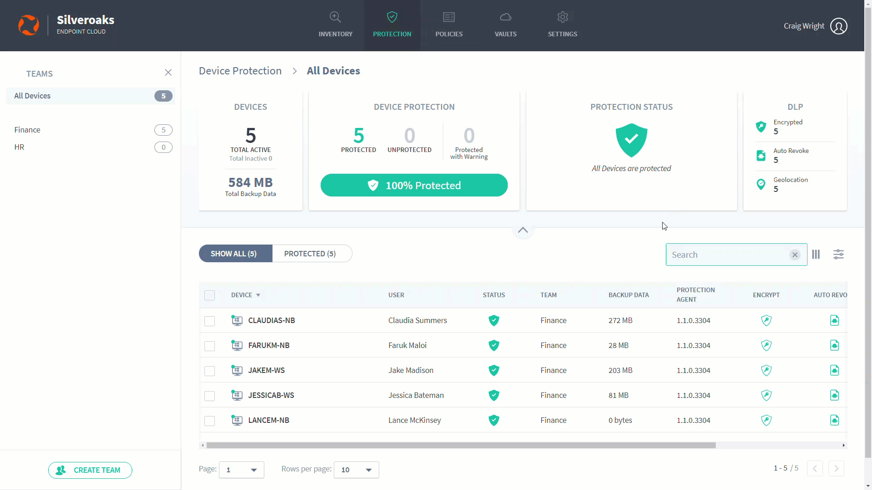The image size is (872, 490).
Task: Click the User column header
Action: point(396,295)
